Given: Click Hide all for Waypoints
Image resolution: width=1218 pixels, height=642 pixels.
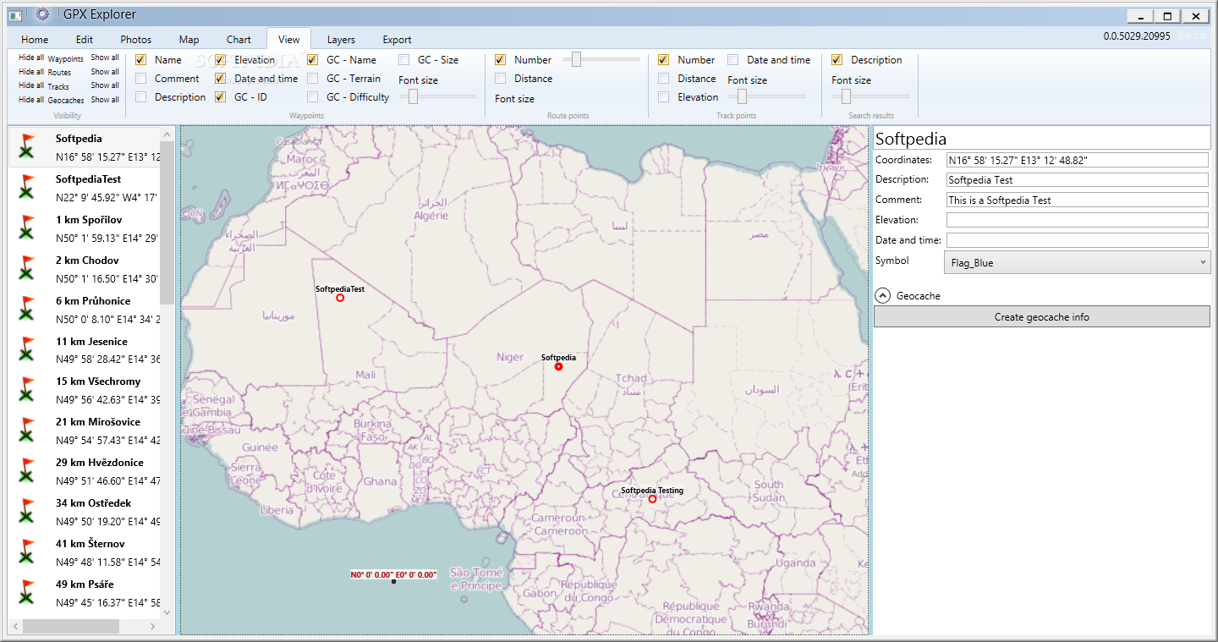Looking at the screenshot, I should (x=31, y=58).
